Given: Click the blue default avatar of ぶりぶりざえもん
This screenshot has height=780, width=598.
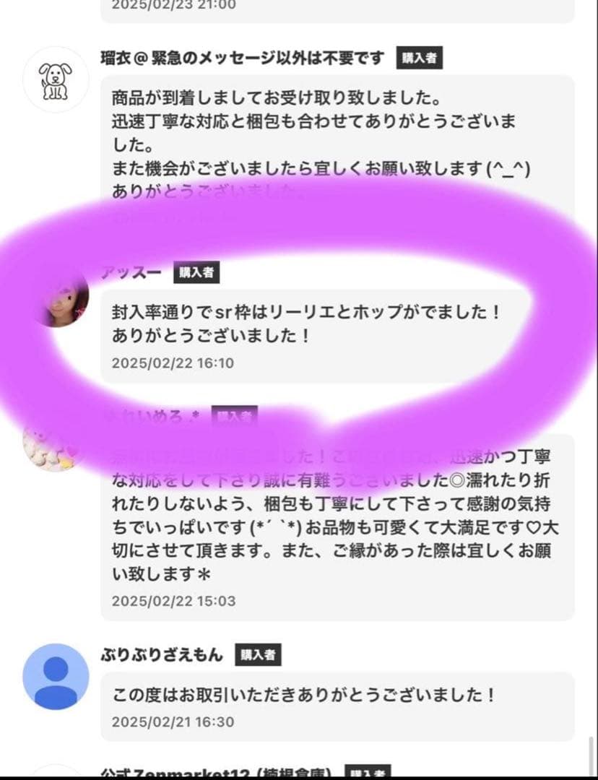Looking at the screenshot, I should (x=56, y=677).
